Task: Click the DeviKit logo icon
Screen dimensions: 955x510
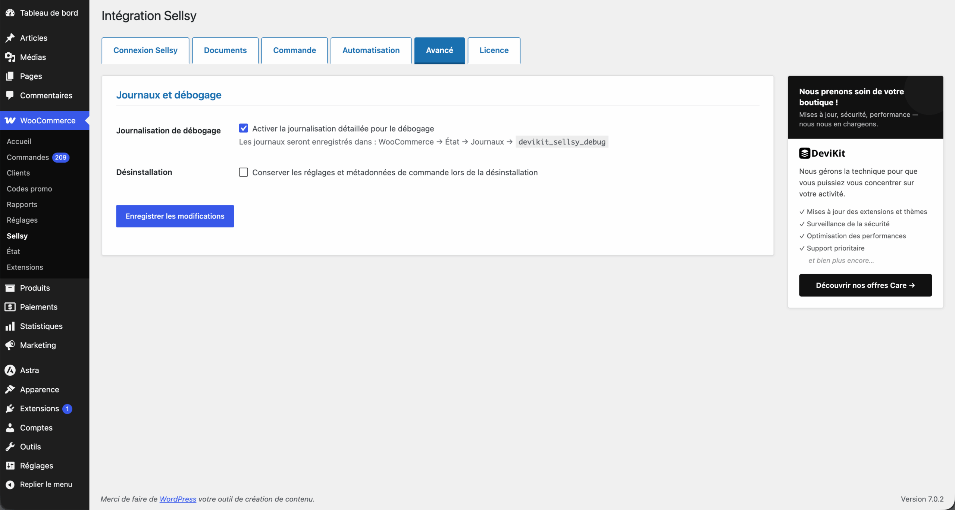Action: coord(805,153)
